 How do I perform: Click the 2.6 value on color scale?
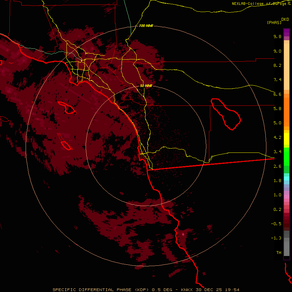coord(277,166)
